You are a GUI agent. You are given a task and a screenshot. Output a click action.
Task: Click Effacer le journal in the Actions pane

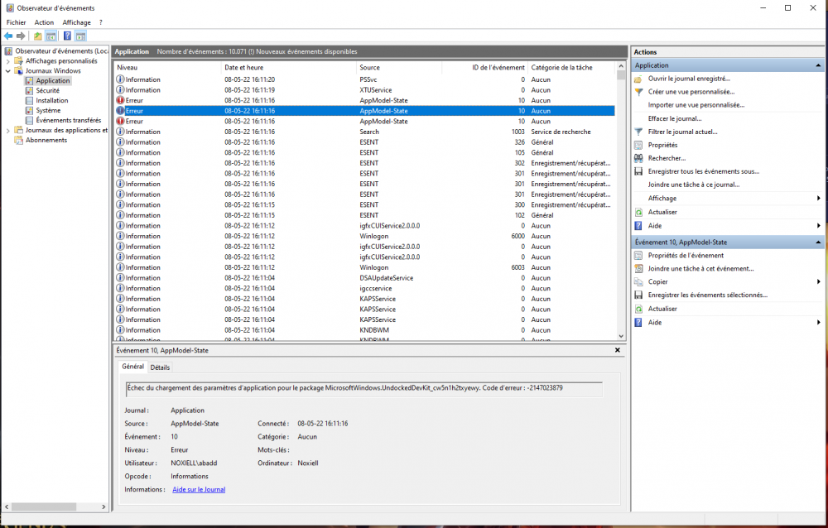674,118
